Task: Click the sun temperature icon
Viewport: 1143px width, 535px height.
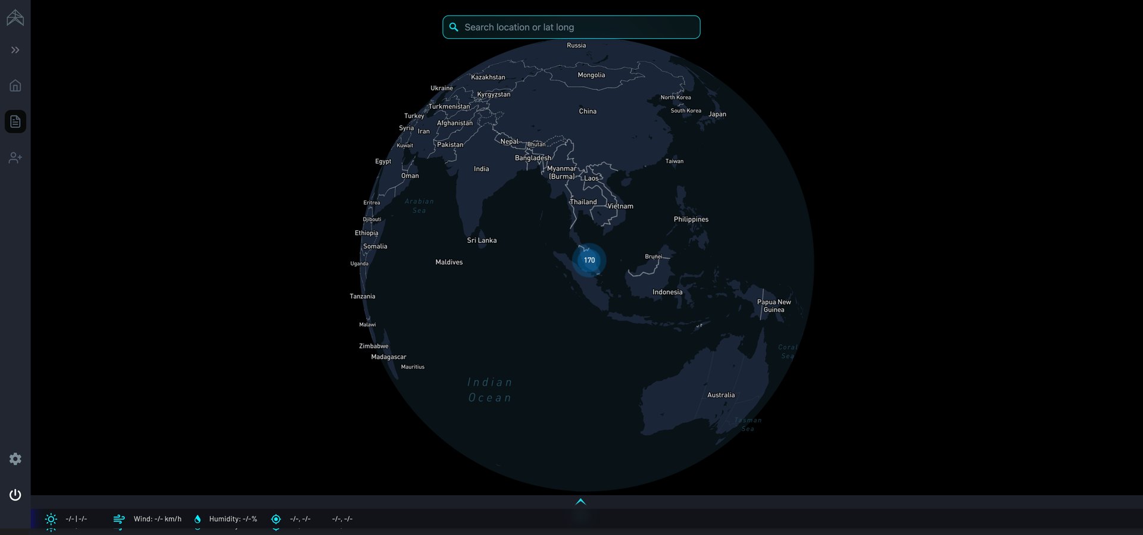Action: click(51, 519)
